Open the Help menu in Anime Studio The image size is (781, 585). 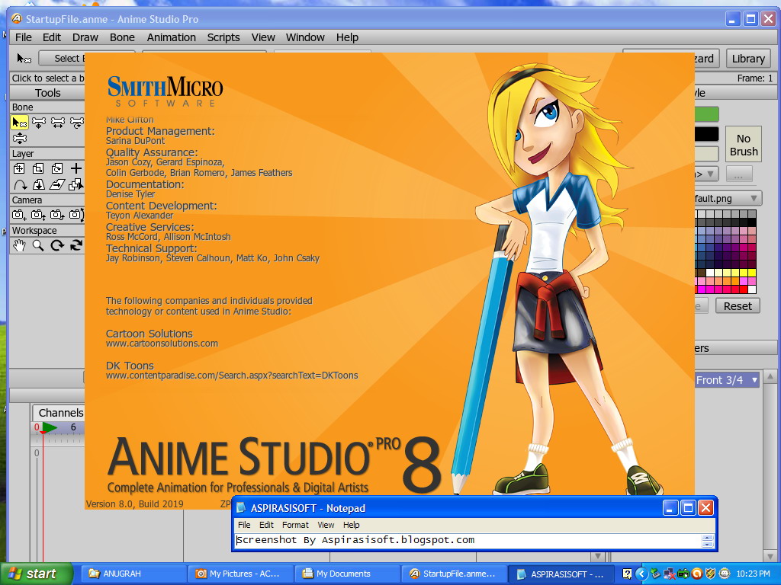click(347, 37)
